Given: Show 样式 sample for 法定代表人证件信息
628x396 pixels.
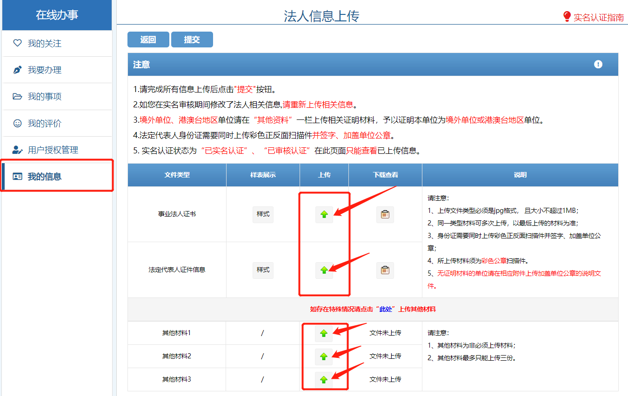Looking at the screenshot, I should point(263,270).
